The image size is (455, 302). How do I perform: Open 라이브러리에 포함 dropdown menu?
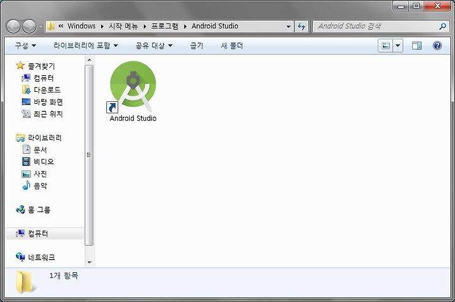(85, 46)
